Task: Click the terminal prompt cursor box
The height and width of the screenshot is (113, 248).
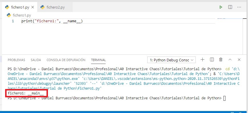Action: click(x=224, y=98)
